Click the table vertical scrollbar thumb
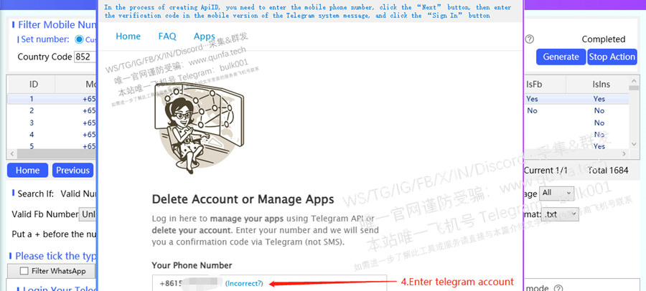The width and height of the screenshot is (646, 291). tap(634, 87)
